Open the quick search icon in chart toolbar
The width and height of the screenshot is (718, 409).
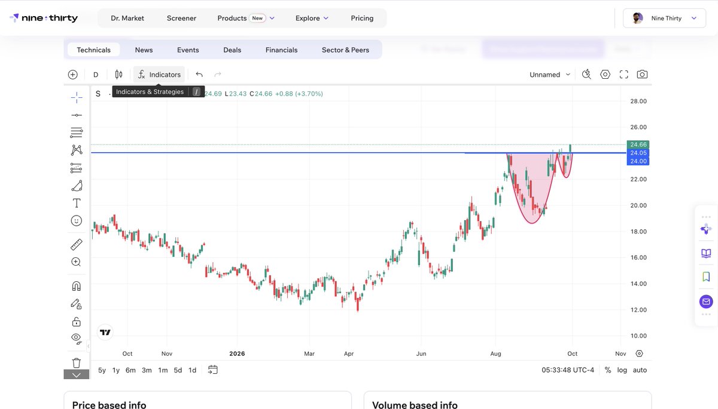586,75
